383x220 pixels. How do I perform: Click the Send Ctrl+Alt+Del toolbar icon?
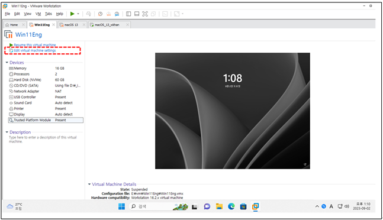pos(89,14)
